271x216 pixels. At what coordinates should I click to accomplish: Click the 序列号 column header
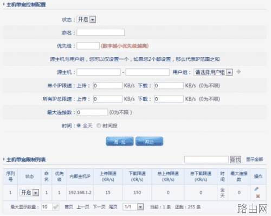[10, 176]
